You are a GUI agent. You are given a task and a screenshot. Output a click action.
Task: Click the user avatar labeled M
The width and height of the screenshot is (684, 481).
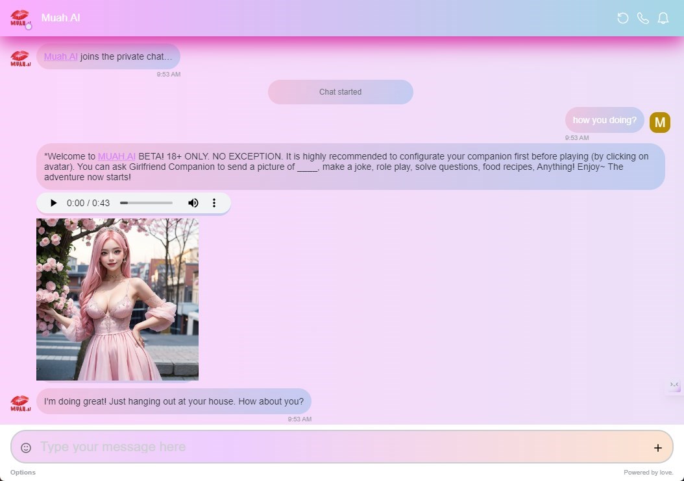click(659, 123)
